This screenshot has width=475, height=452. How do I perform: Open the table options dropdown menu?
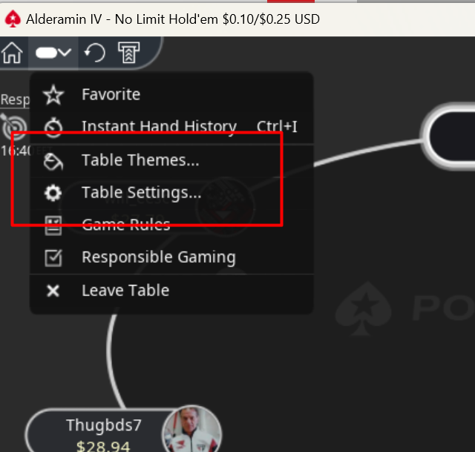click(x=53, y=53)
